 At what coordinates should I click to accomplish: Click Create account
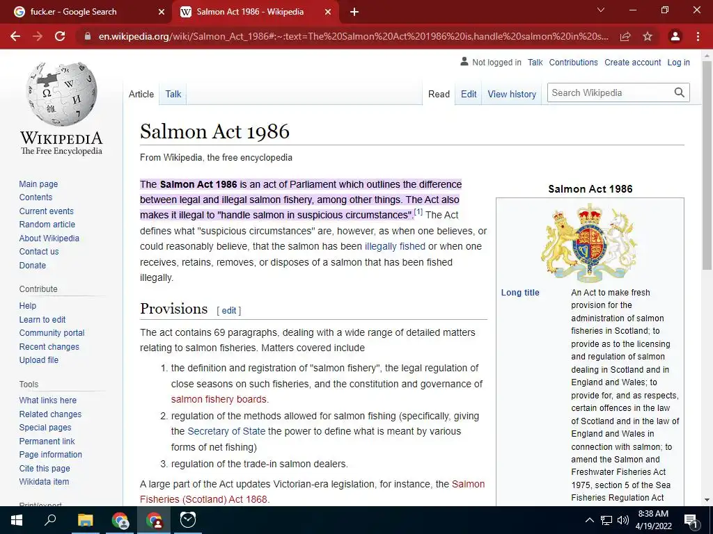pyautogui.click(x=632, y=63)
